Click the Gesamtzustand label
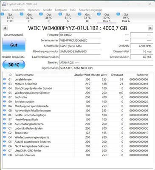 pyautogui.click(x=13, y=35)
